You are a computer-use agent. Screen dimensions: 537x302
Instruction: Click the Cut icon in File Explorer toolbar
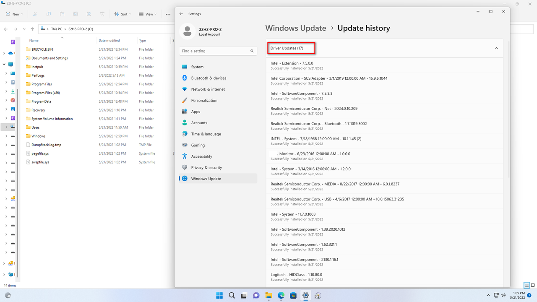click(x=35, y=14)
